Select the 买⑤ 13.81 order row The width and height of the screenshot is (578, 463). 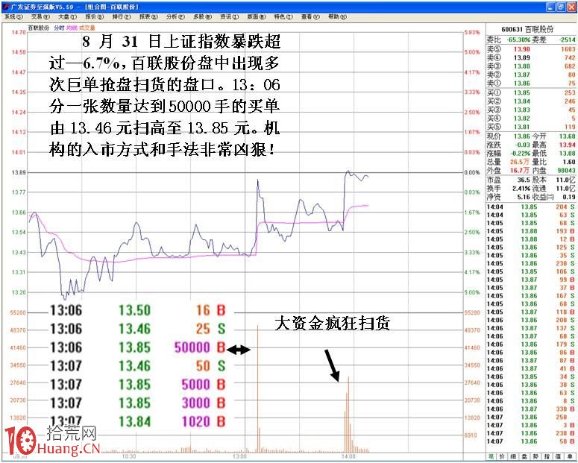click(x=531, y=127)
